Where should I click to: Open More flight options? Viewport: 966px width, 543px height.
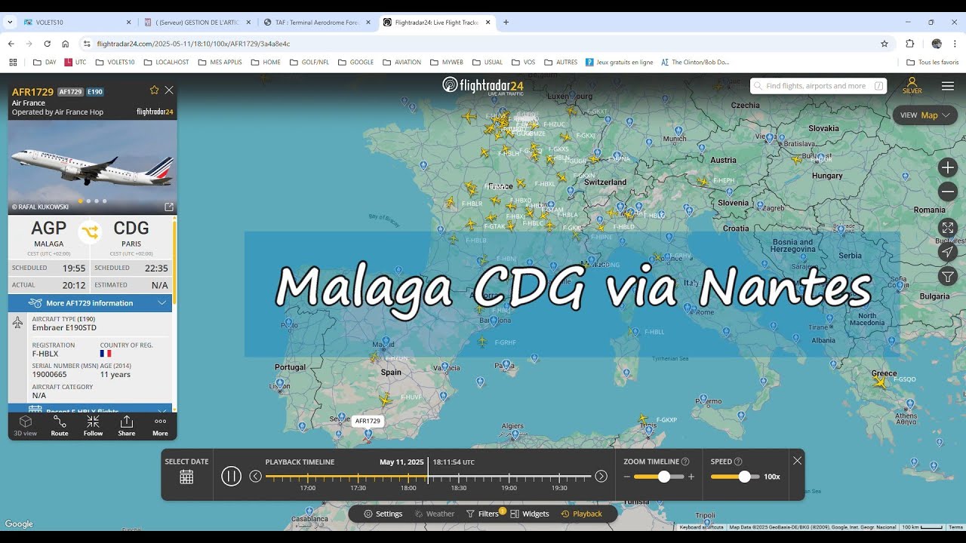[160, 426]
